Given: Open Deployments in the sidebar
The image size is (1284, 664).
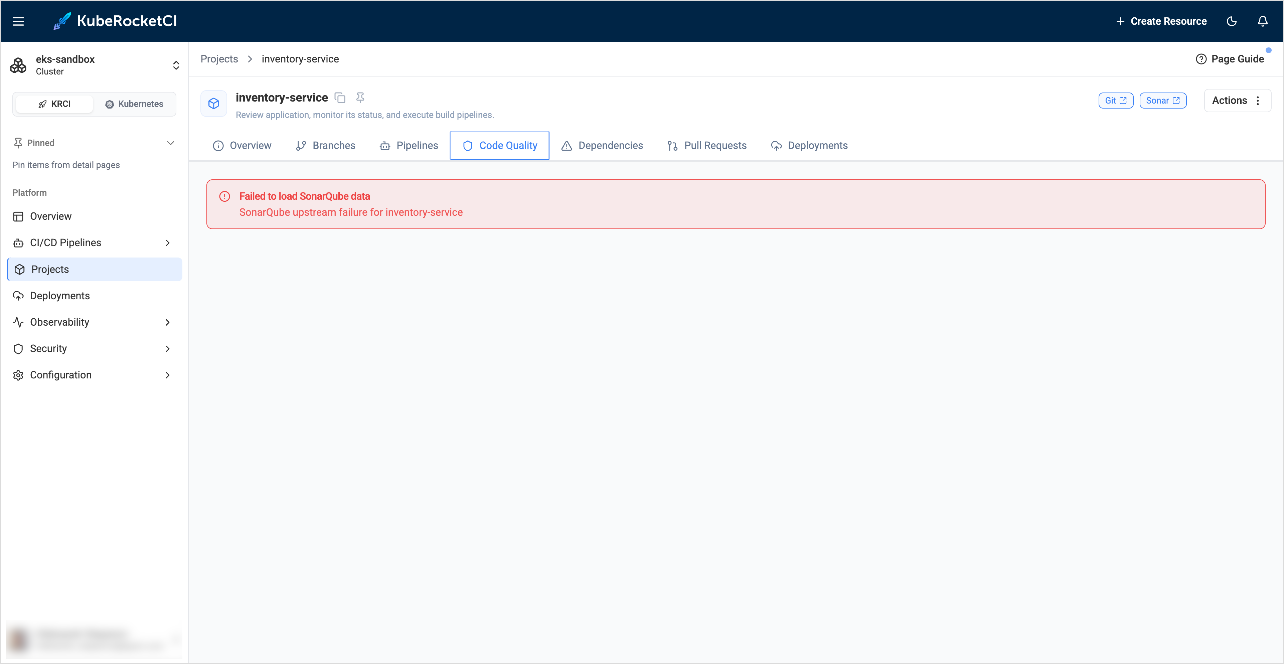Looking at the screenshot, I should [x=95, y=296].
